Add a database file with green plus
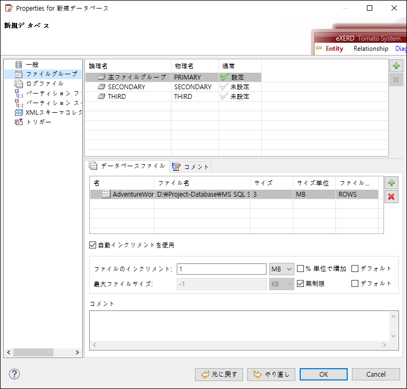 (x=392, y=183)
